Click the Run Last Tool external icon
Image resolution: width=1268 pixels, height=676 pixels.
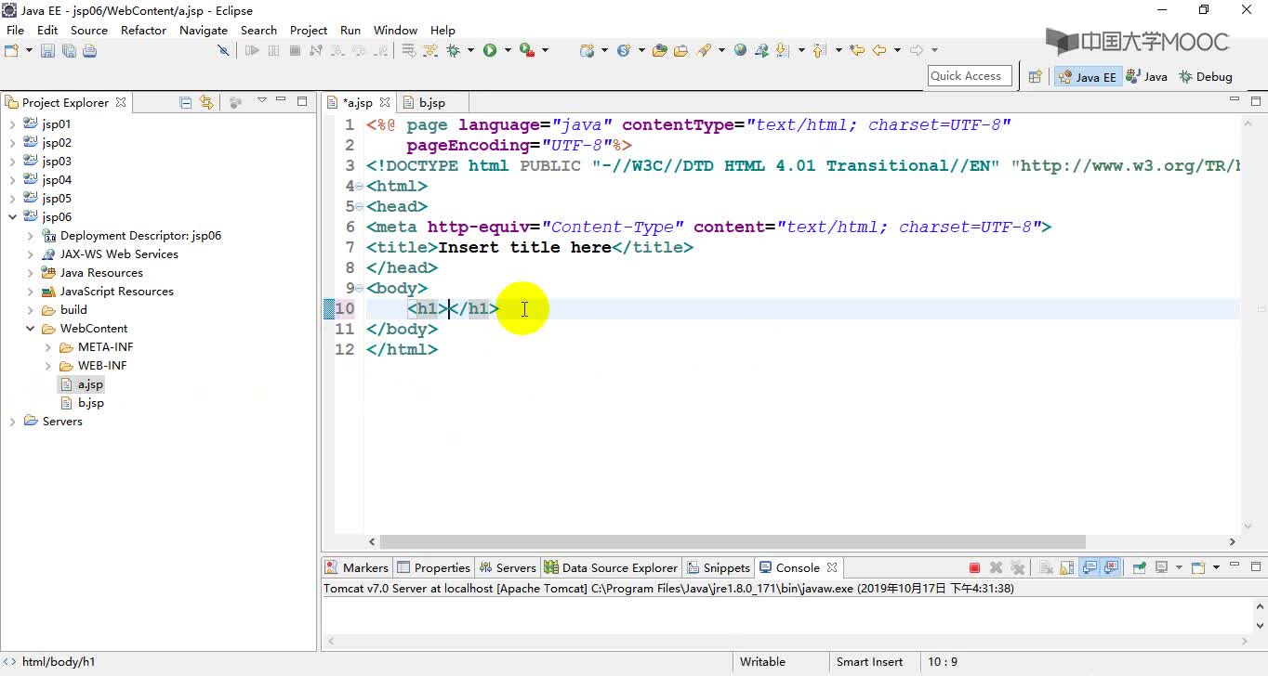pos(527,50)
